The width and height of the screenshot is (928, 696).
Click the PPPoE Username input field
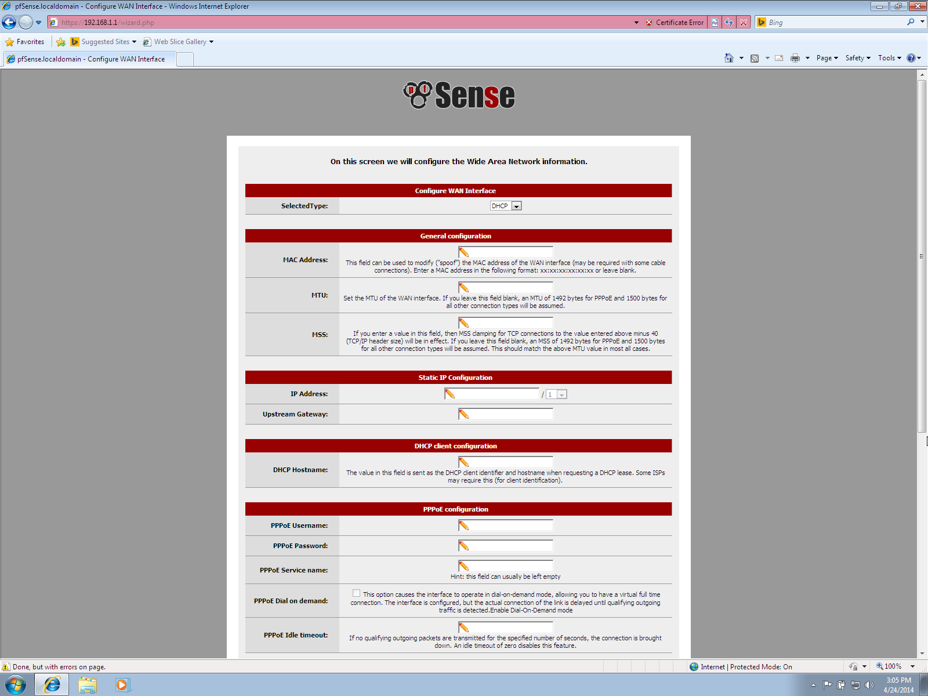(x=506, y=525)
